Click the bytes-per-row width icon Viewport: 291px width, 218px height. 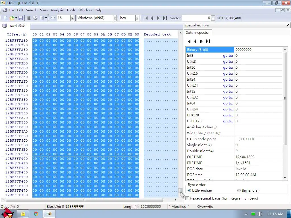53,18
